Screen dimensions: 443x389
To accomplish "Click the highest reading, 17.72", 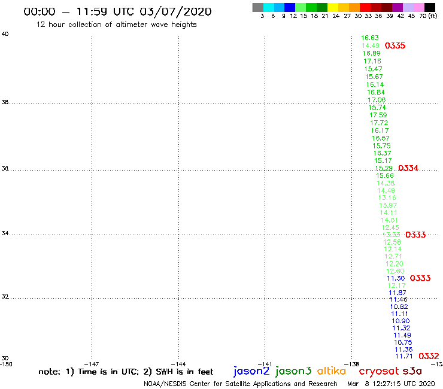I will (x=379, y=123).
